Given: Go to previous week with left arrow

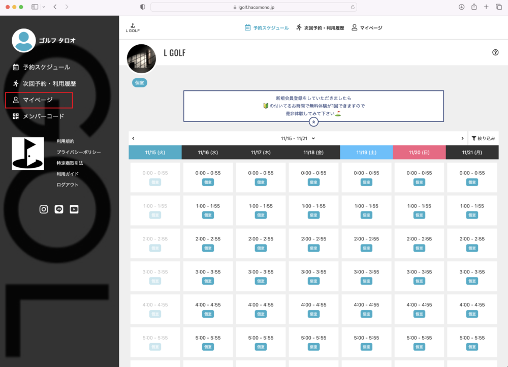Looking at the screenshot, I should [x=133, y=138].
